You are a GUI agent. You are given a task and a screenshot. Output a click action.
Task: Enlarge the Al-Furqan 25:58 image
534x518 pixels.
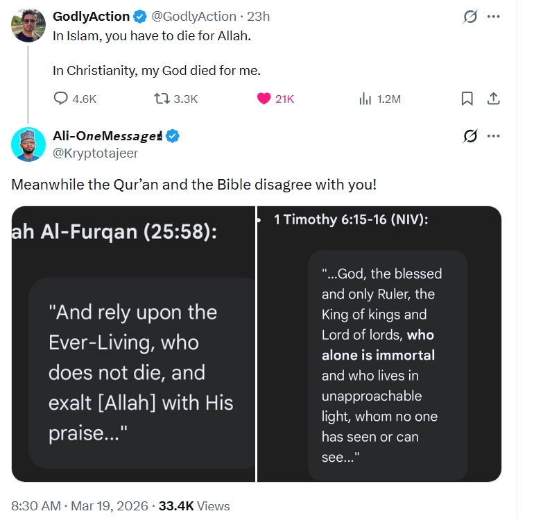[x=133, y=344]
